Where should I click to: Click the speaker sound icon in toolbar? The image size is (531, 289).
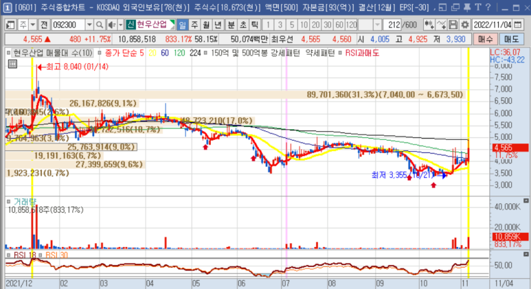coord(111,24)
